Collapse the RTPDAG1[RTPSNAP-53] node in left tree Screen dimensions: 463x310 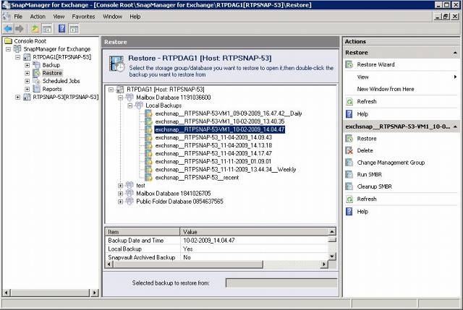pyautogui.click(x=17, y=57)
